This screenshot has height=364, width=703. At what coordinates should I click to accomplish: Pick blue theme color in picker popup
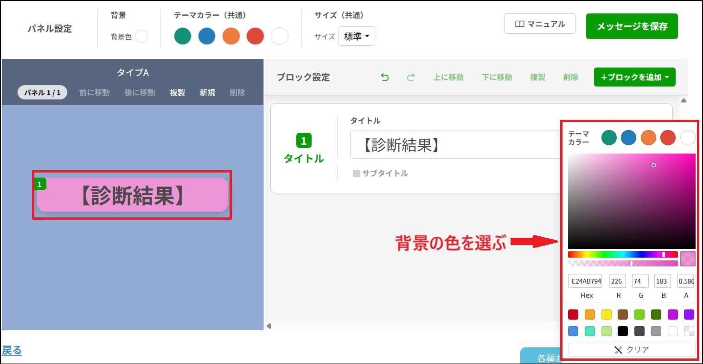pos(628,137)
